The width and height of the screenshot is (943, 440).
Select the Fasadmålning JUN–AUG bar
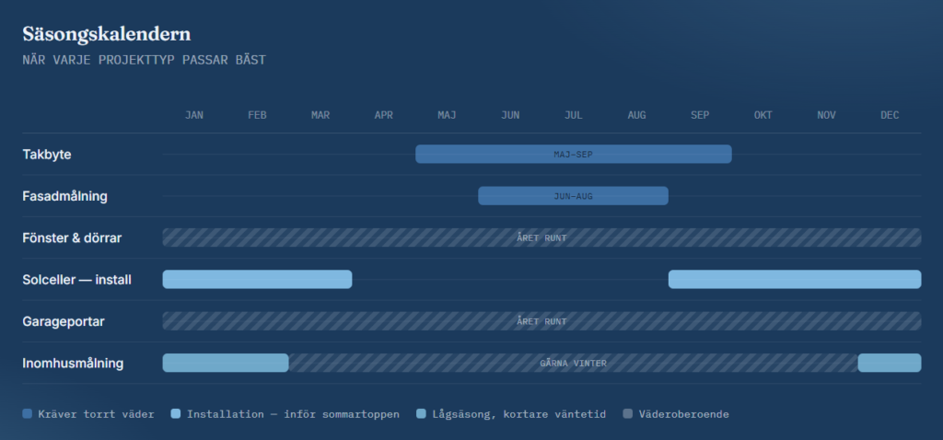click(x=573, y=196)
